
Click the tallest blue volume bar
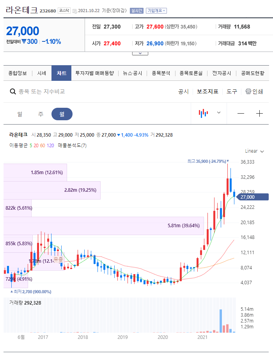coord(221,321)
